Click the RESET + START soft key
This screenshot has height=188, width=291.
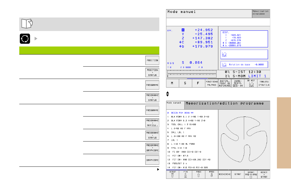(x=264, y=175)
